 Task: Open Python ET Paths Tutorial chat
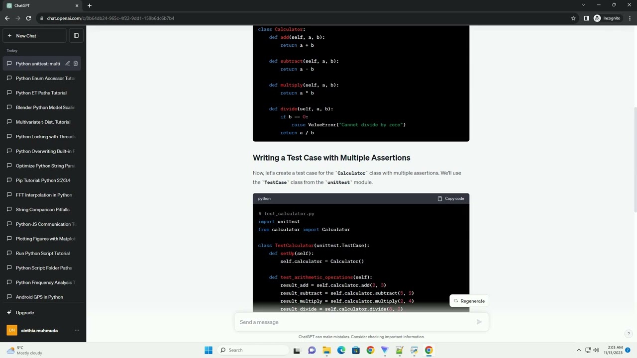point(42,93)
